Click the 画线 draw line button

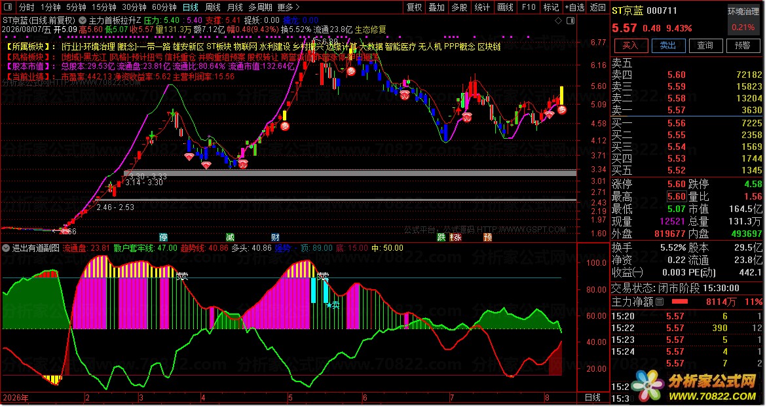505,7
